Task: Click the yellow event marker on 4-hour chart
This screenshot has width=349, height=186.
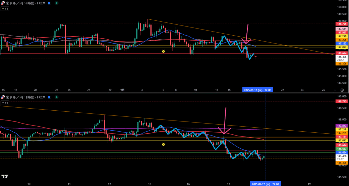Action: tap(164, 51)
